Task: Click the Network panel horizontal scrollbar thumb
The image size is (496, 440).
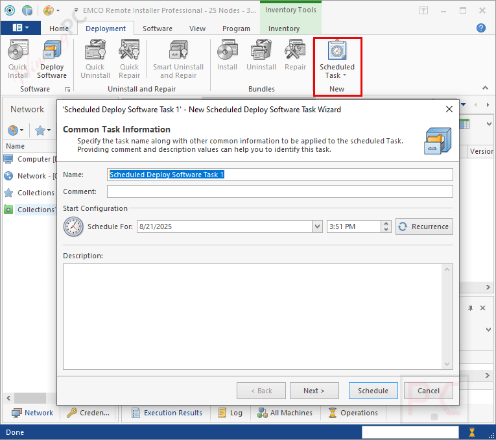Action: pos(30,398)
